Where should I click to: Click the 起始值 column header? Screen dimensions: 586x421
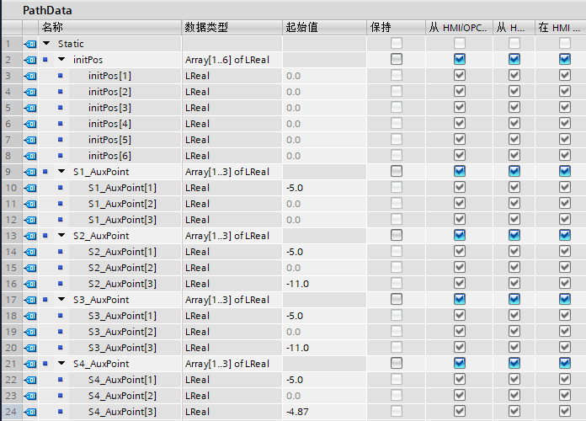point(324,28)
